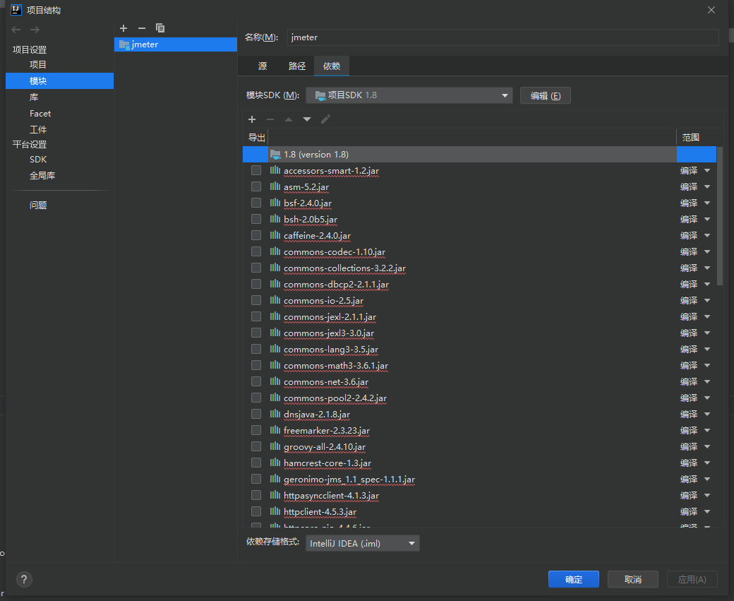The image size is (734, 601).
Task: Click the dependencies list vertical scrollbar
Action: pos(720,215)
